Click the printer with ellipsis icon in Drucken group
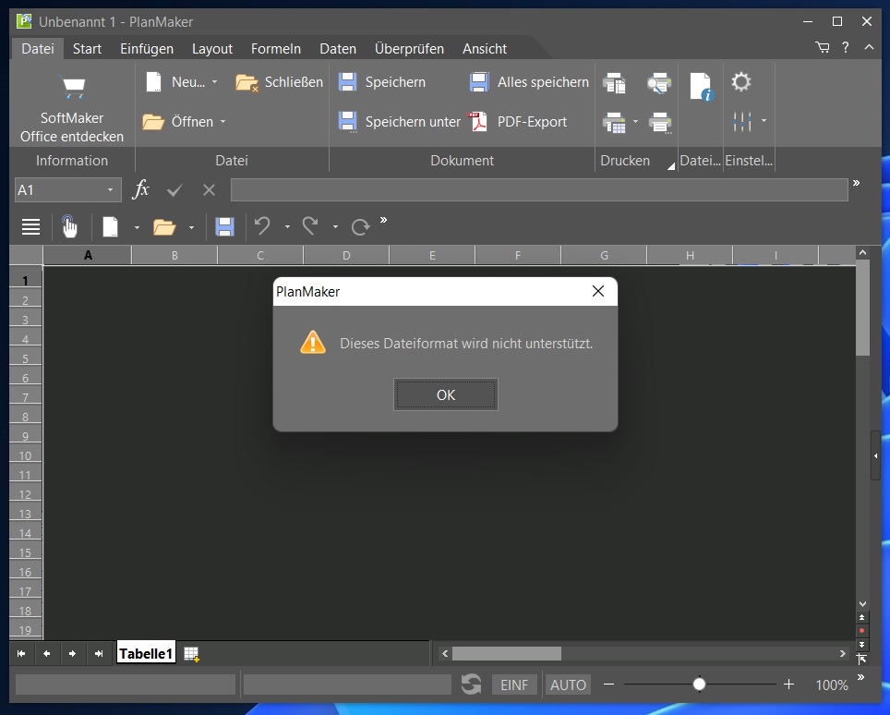This screenshot has height=715, width=890. point(660,122)
